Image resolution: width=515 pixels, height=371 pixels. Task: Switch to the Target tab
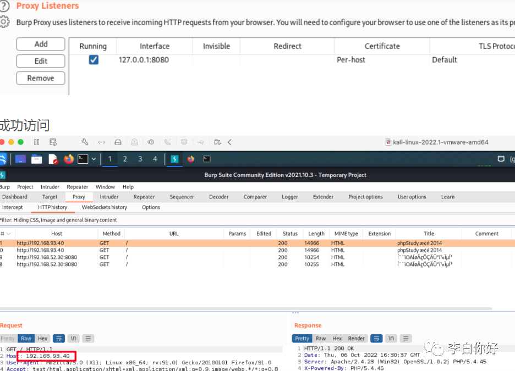tap(50, 196)
